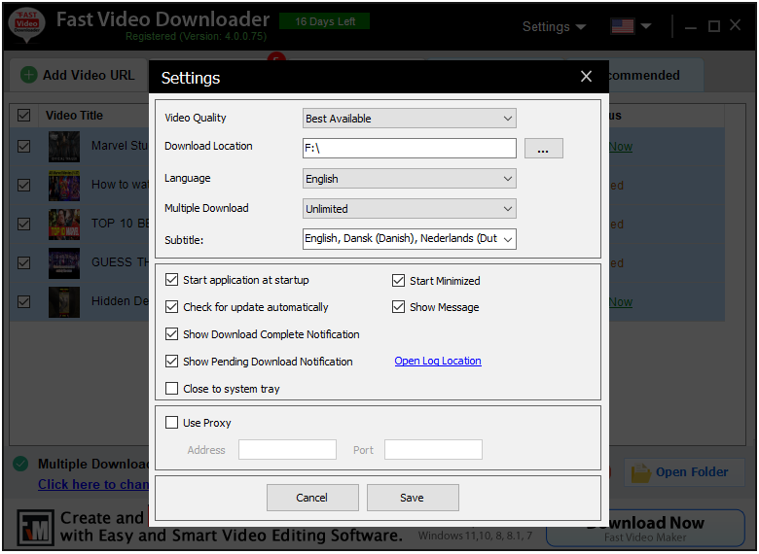Click the Marvel video thumbnail
Image resolution: width=759 pixels, height=554 pixels.
coord(64,147)
